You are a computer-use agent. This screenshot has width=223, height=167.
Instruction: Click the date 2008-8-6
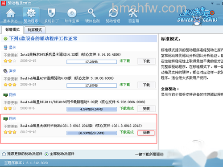pos(27,108)
